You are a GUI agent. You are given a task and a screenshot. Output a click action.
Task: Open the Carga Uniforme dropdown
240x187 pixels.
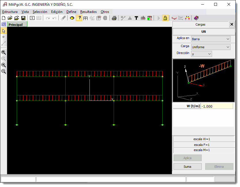coord(211,47)
